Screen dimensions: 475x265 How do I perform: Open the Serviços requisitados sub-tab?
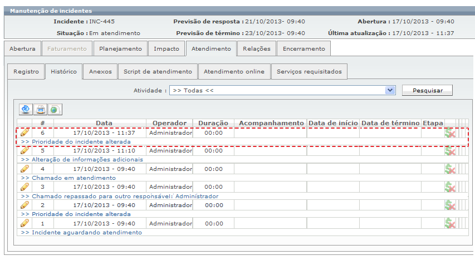[309, 72]
